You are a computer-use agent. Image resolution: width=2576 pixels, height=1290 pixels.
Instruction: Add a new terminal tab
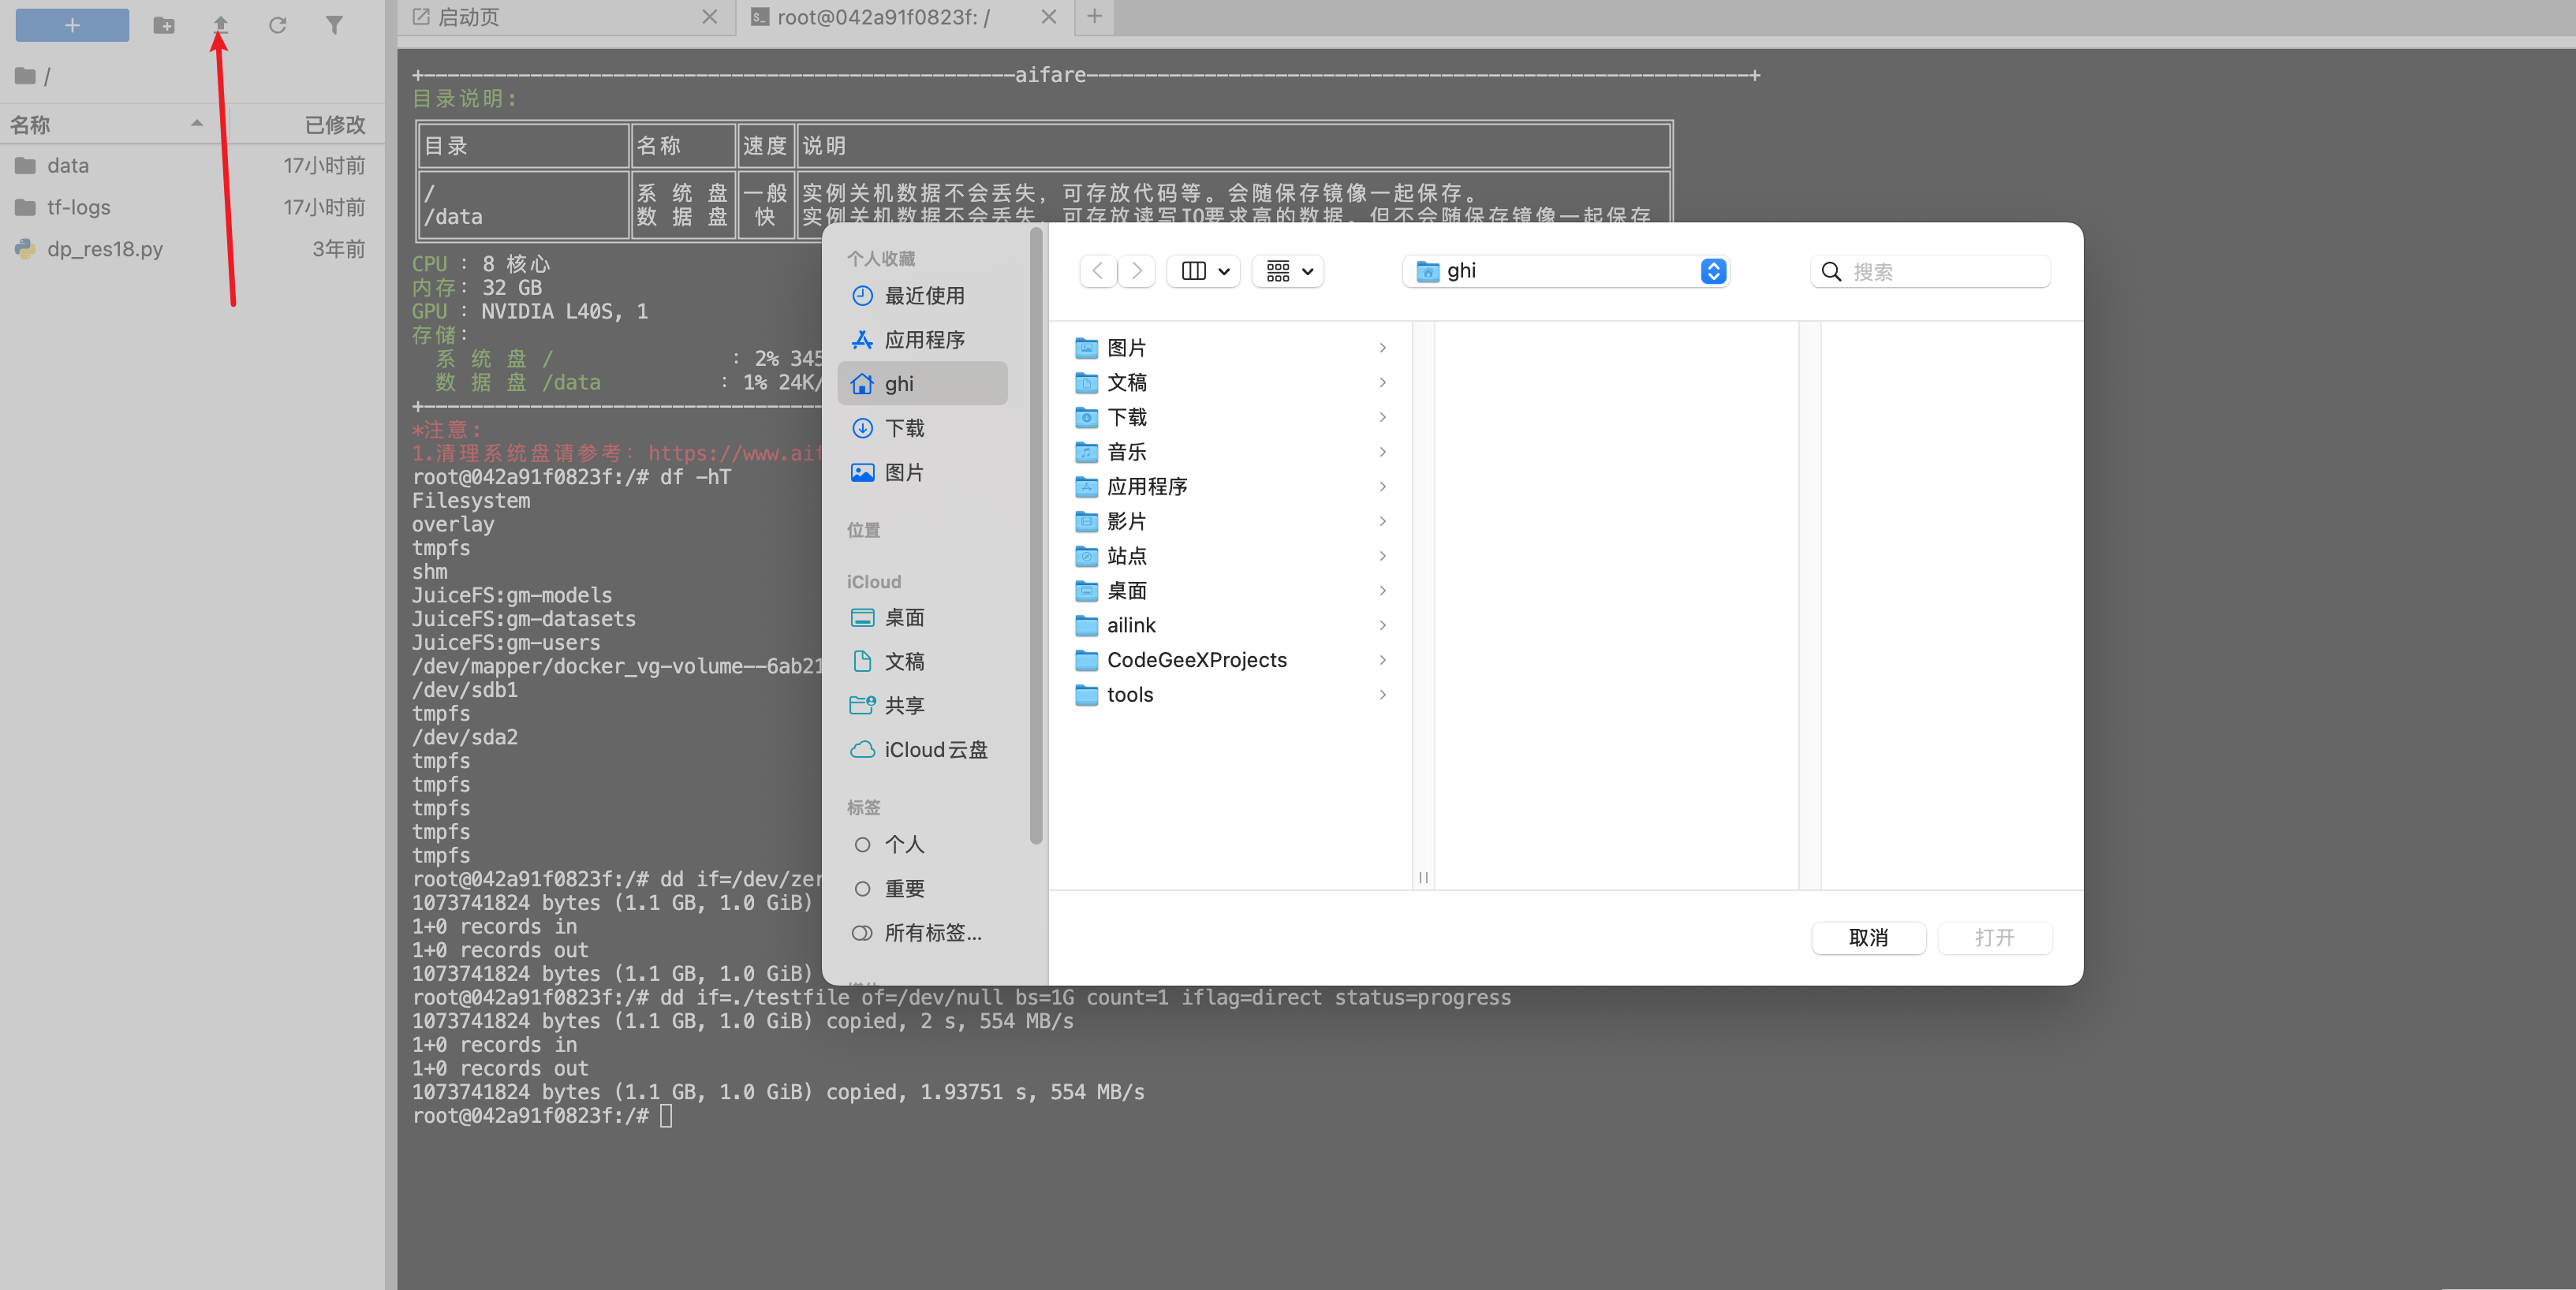(x=1095, y=17)
